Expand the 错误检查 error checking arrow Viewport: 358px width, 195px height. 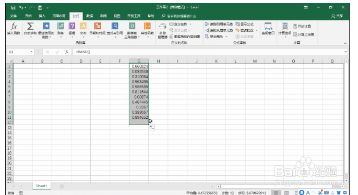click(257, 30)
